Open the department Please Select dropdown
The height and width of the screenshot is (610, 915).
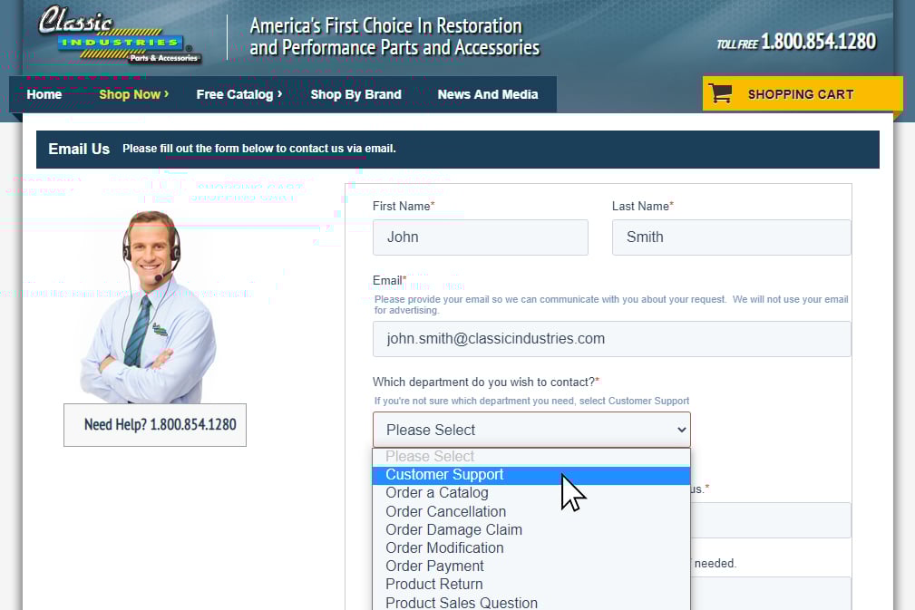point(531,430)
